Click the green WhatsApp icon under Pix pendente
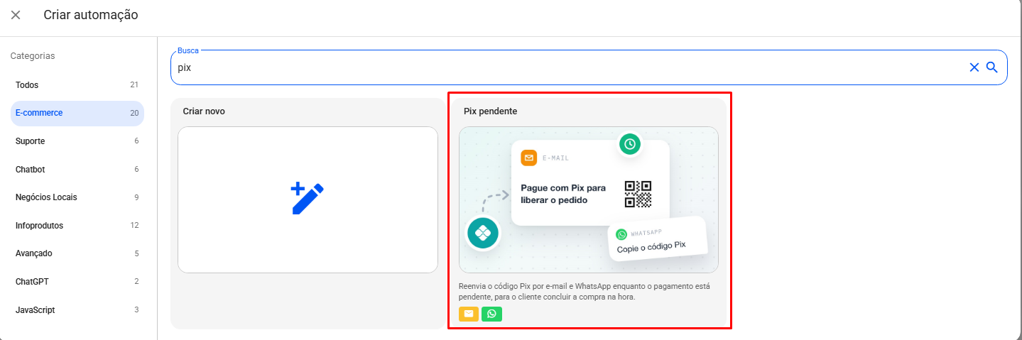Image resolution: width=1022 pixels, height=340 pixels. coord(491,314)
